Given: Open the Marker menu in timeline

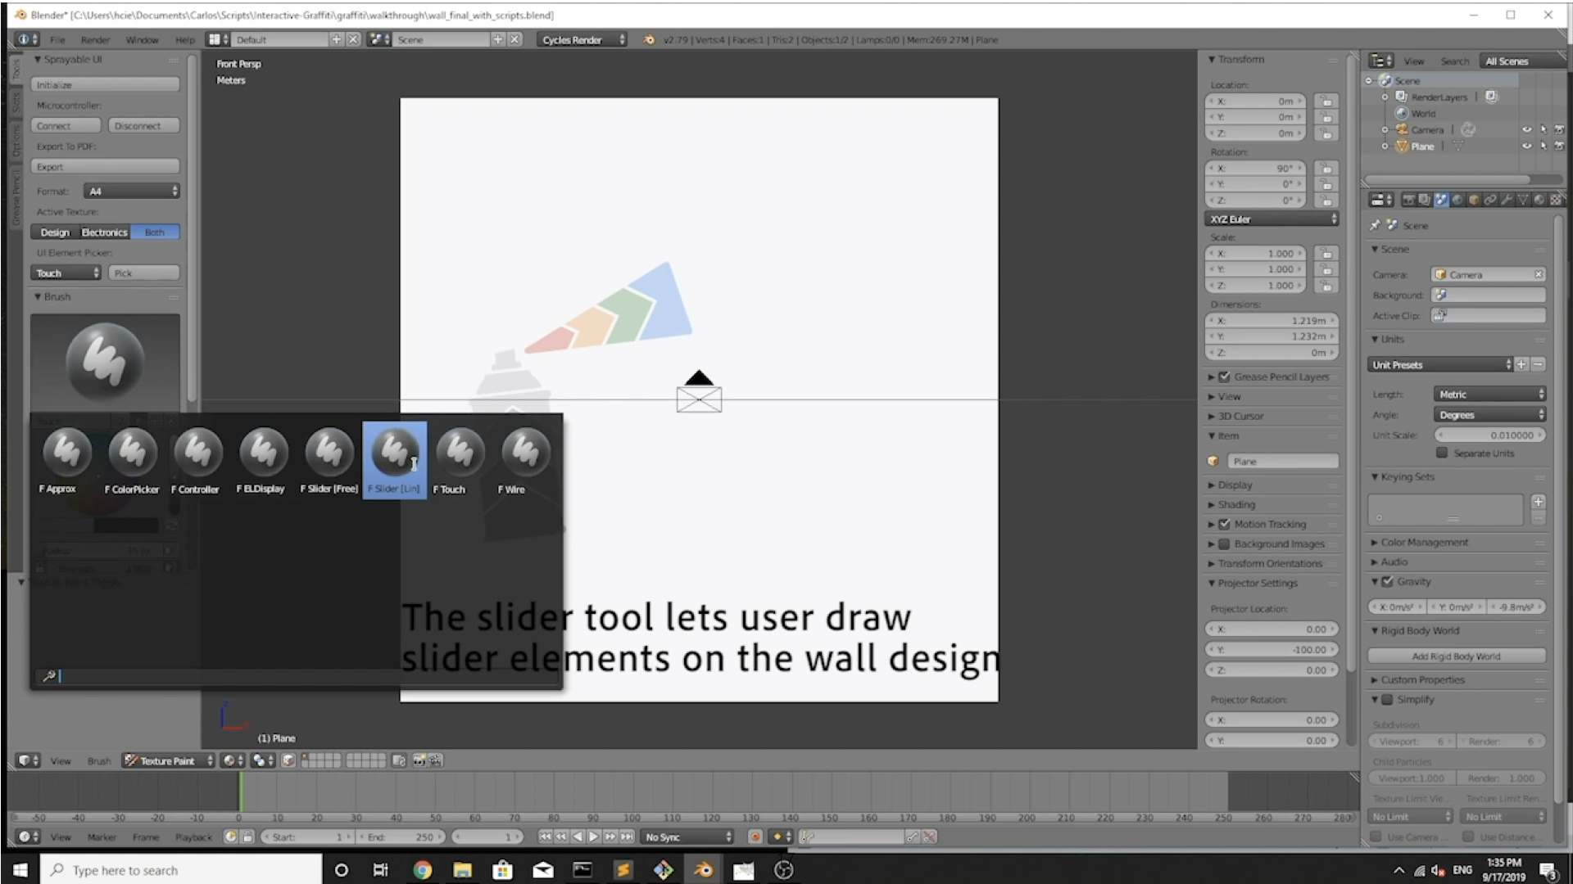Looking at the screenshot, I should (102, 837).
